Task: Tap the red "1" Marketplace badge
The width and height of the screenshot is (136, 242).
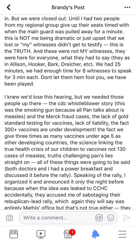Action: (x=72, y=232)
